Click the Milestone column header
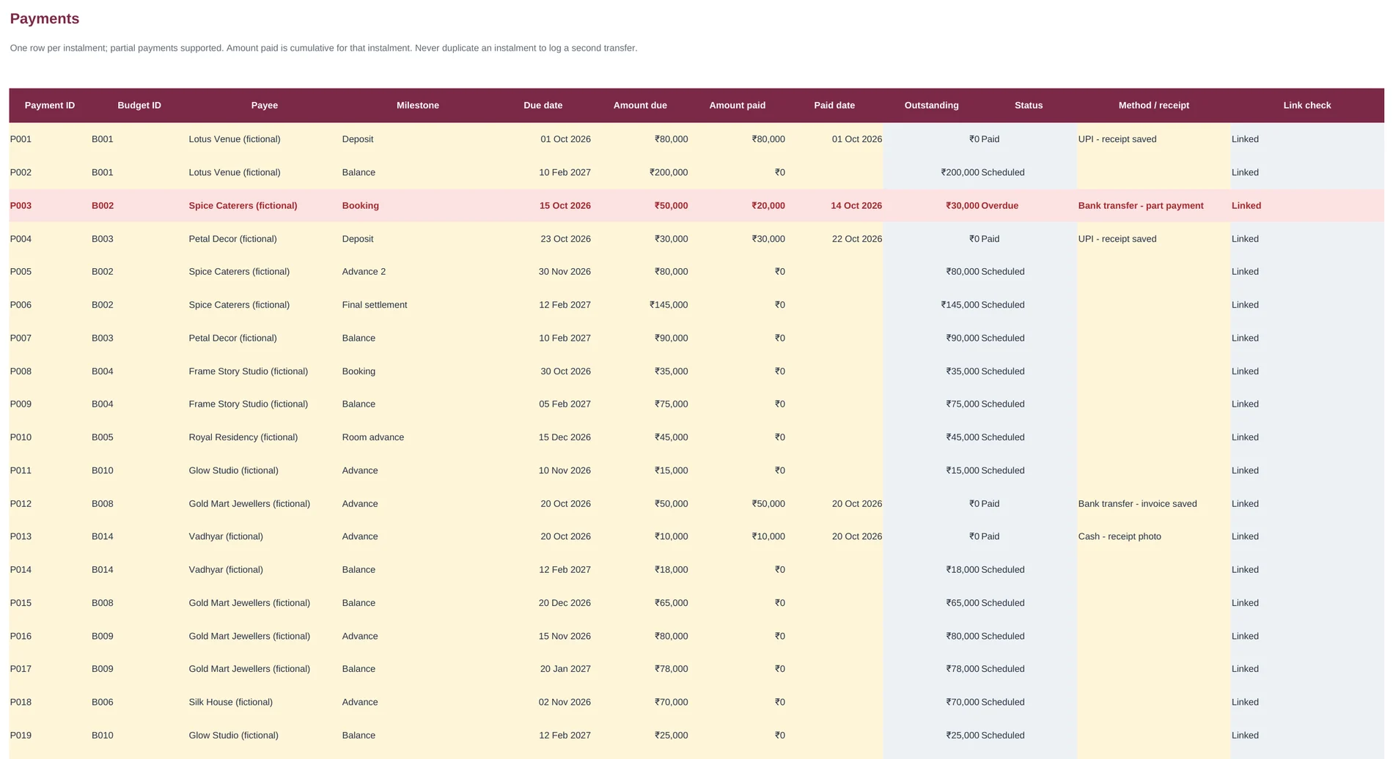 pos(418,105)
